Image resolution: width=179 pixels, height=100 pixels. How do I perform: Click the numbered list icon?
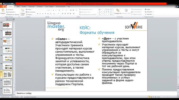(66, 10)
